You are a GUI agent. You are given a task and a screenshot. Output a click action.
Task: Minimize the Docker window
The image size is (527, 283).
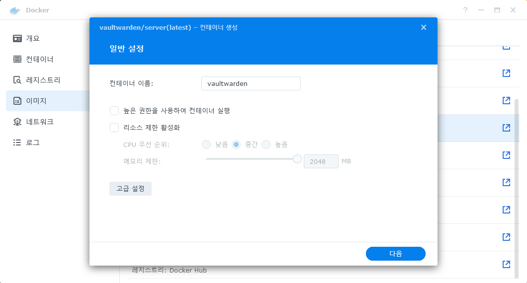coord(481,10)
